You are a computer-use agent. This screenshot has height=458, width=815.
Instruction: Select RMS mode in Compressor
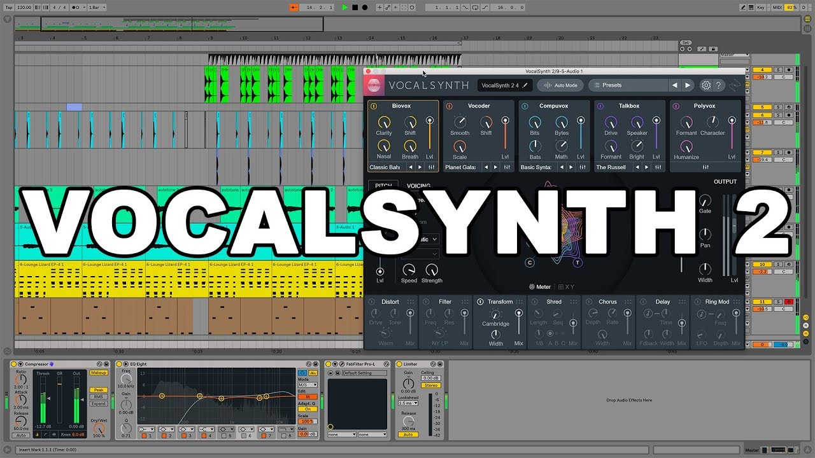click(x=99, y=397)
